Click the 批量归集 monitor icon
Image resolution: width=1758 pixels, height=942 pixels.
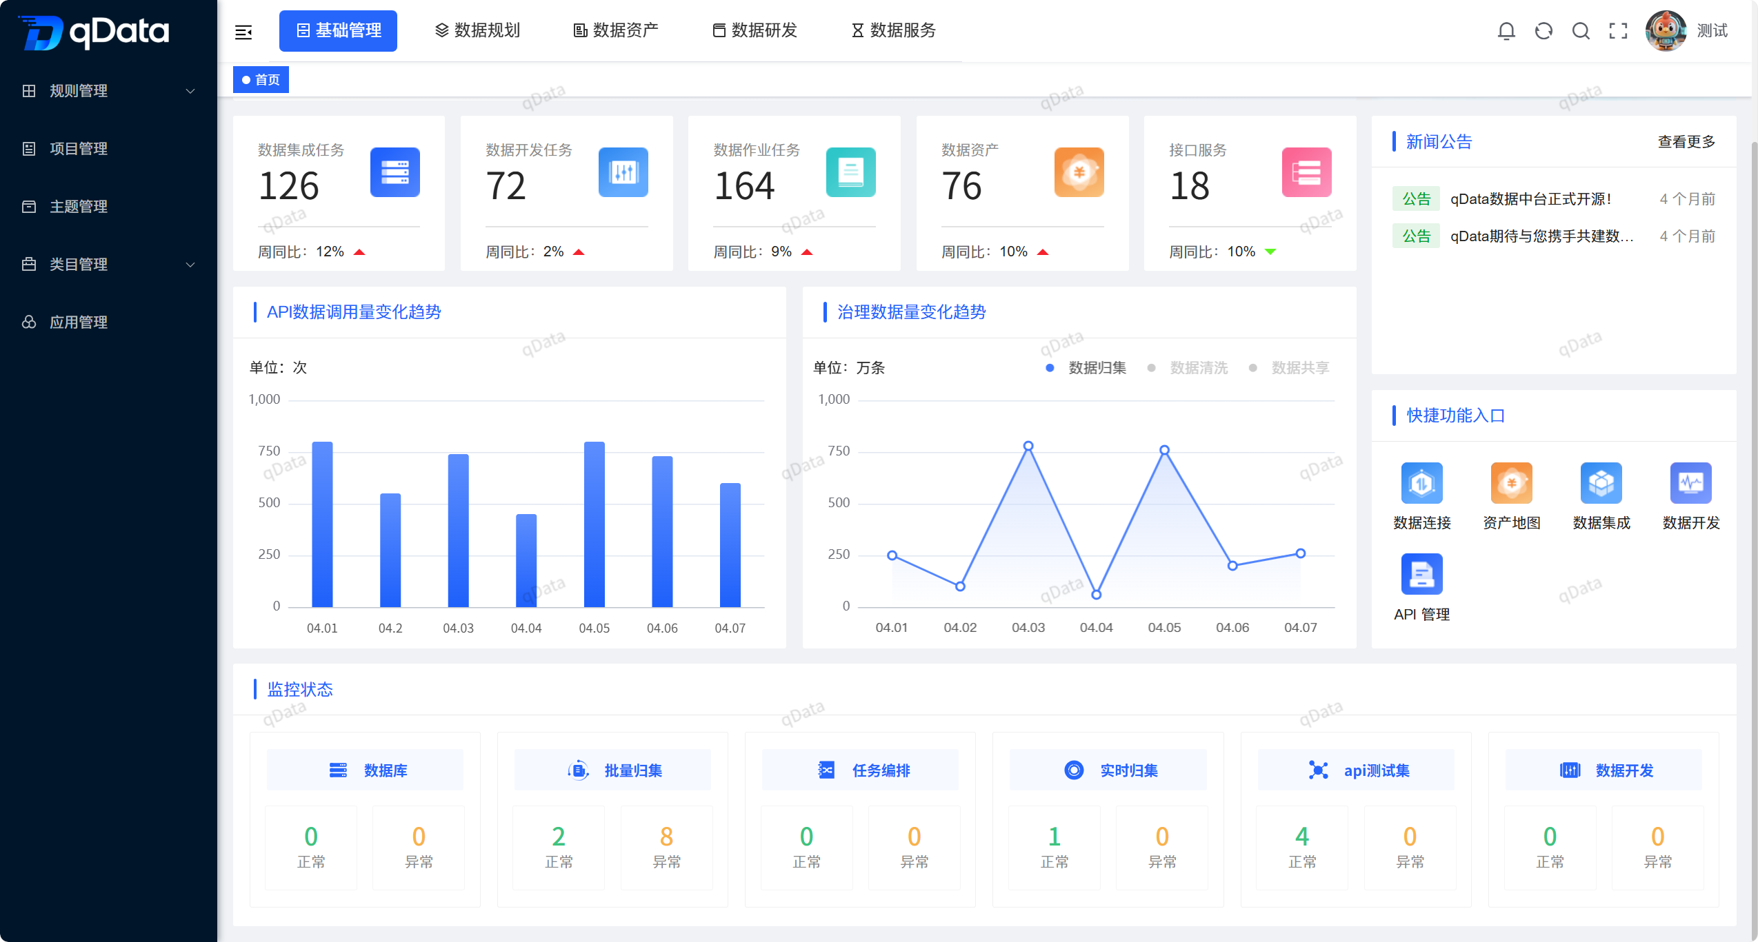coord(578,770)
